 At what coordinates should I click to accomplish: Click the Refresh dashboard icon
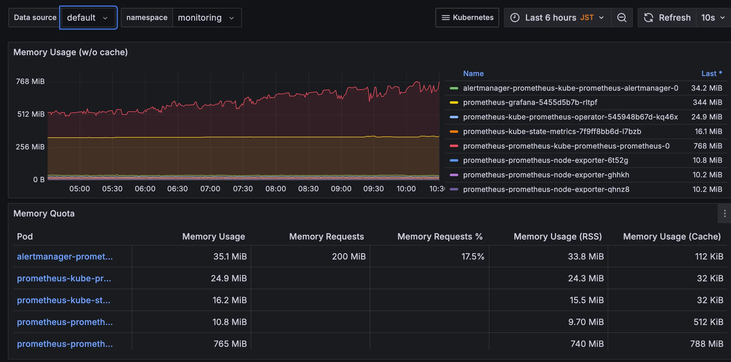pos(649,18)
